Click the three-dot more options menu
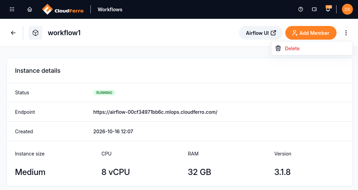 (346, 33)
